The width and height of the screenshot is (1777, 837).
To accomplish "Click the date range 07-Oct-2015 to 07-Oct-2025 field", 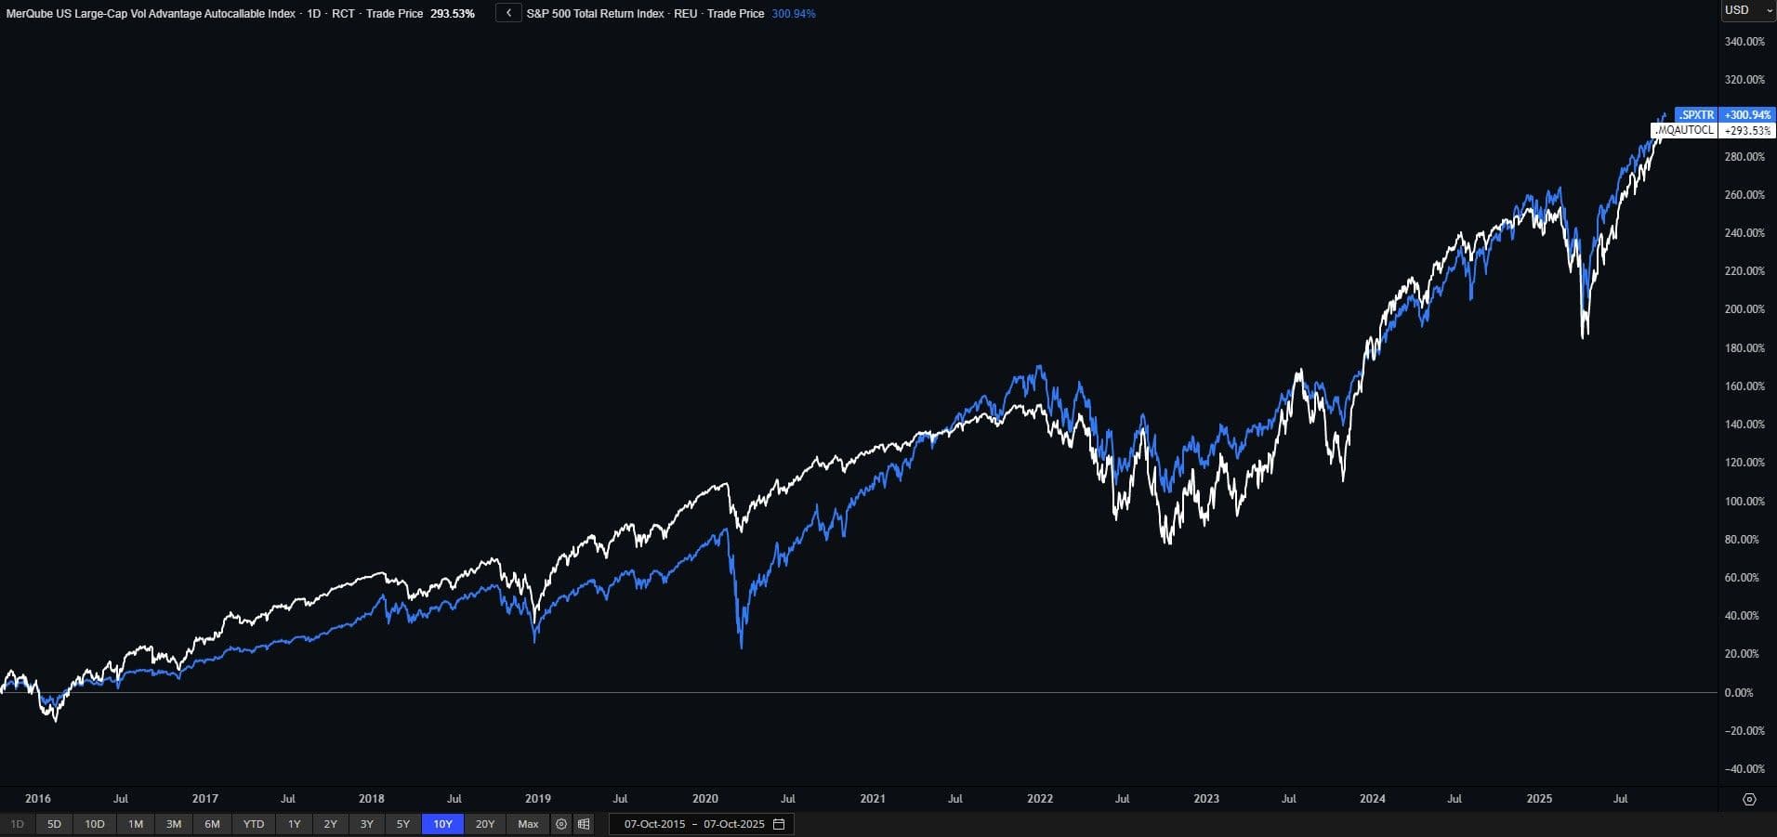I will [x=693, y=824].
